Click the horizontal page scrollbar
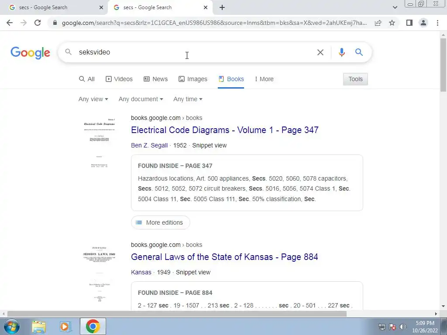 point(177,314)
